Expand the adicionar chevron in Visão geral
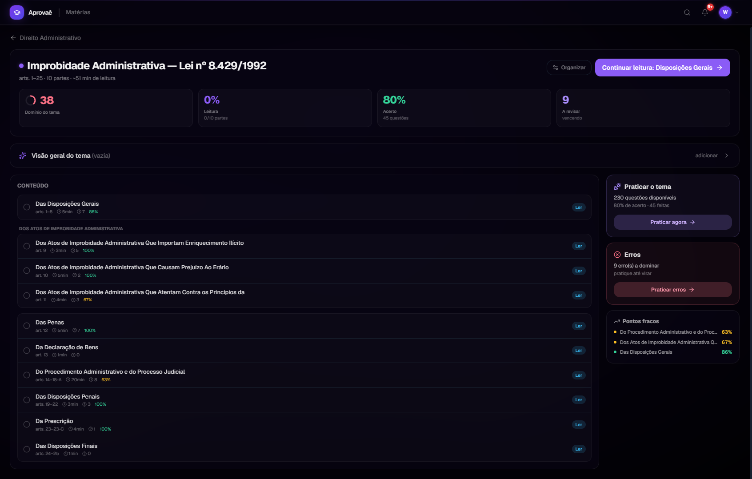The height and width of the screenshot is (479, 752). click(x=727, y=156)
